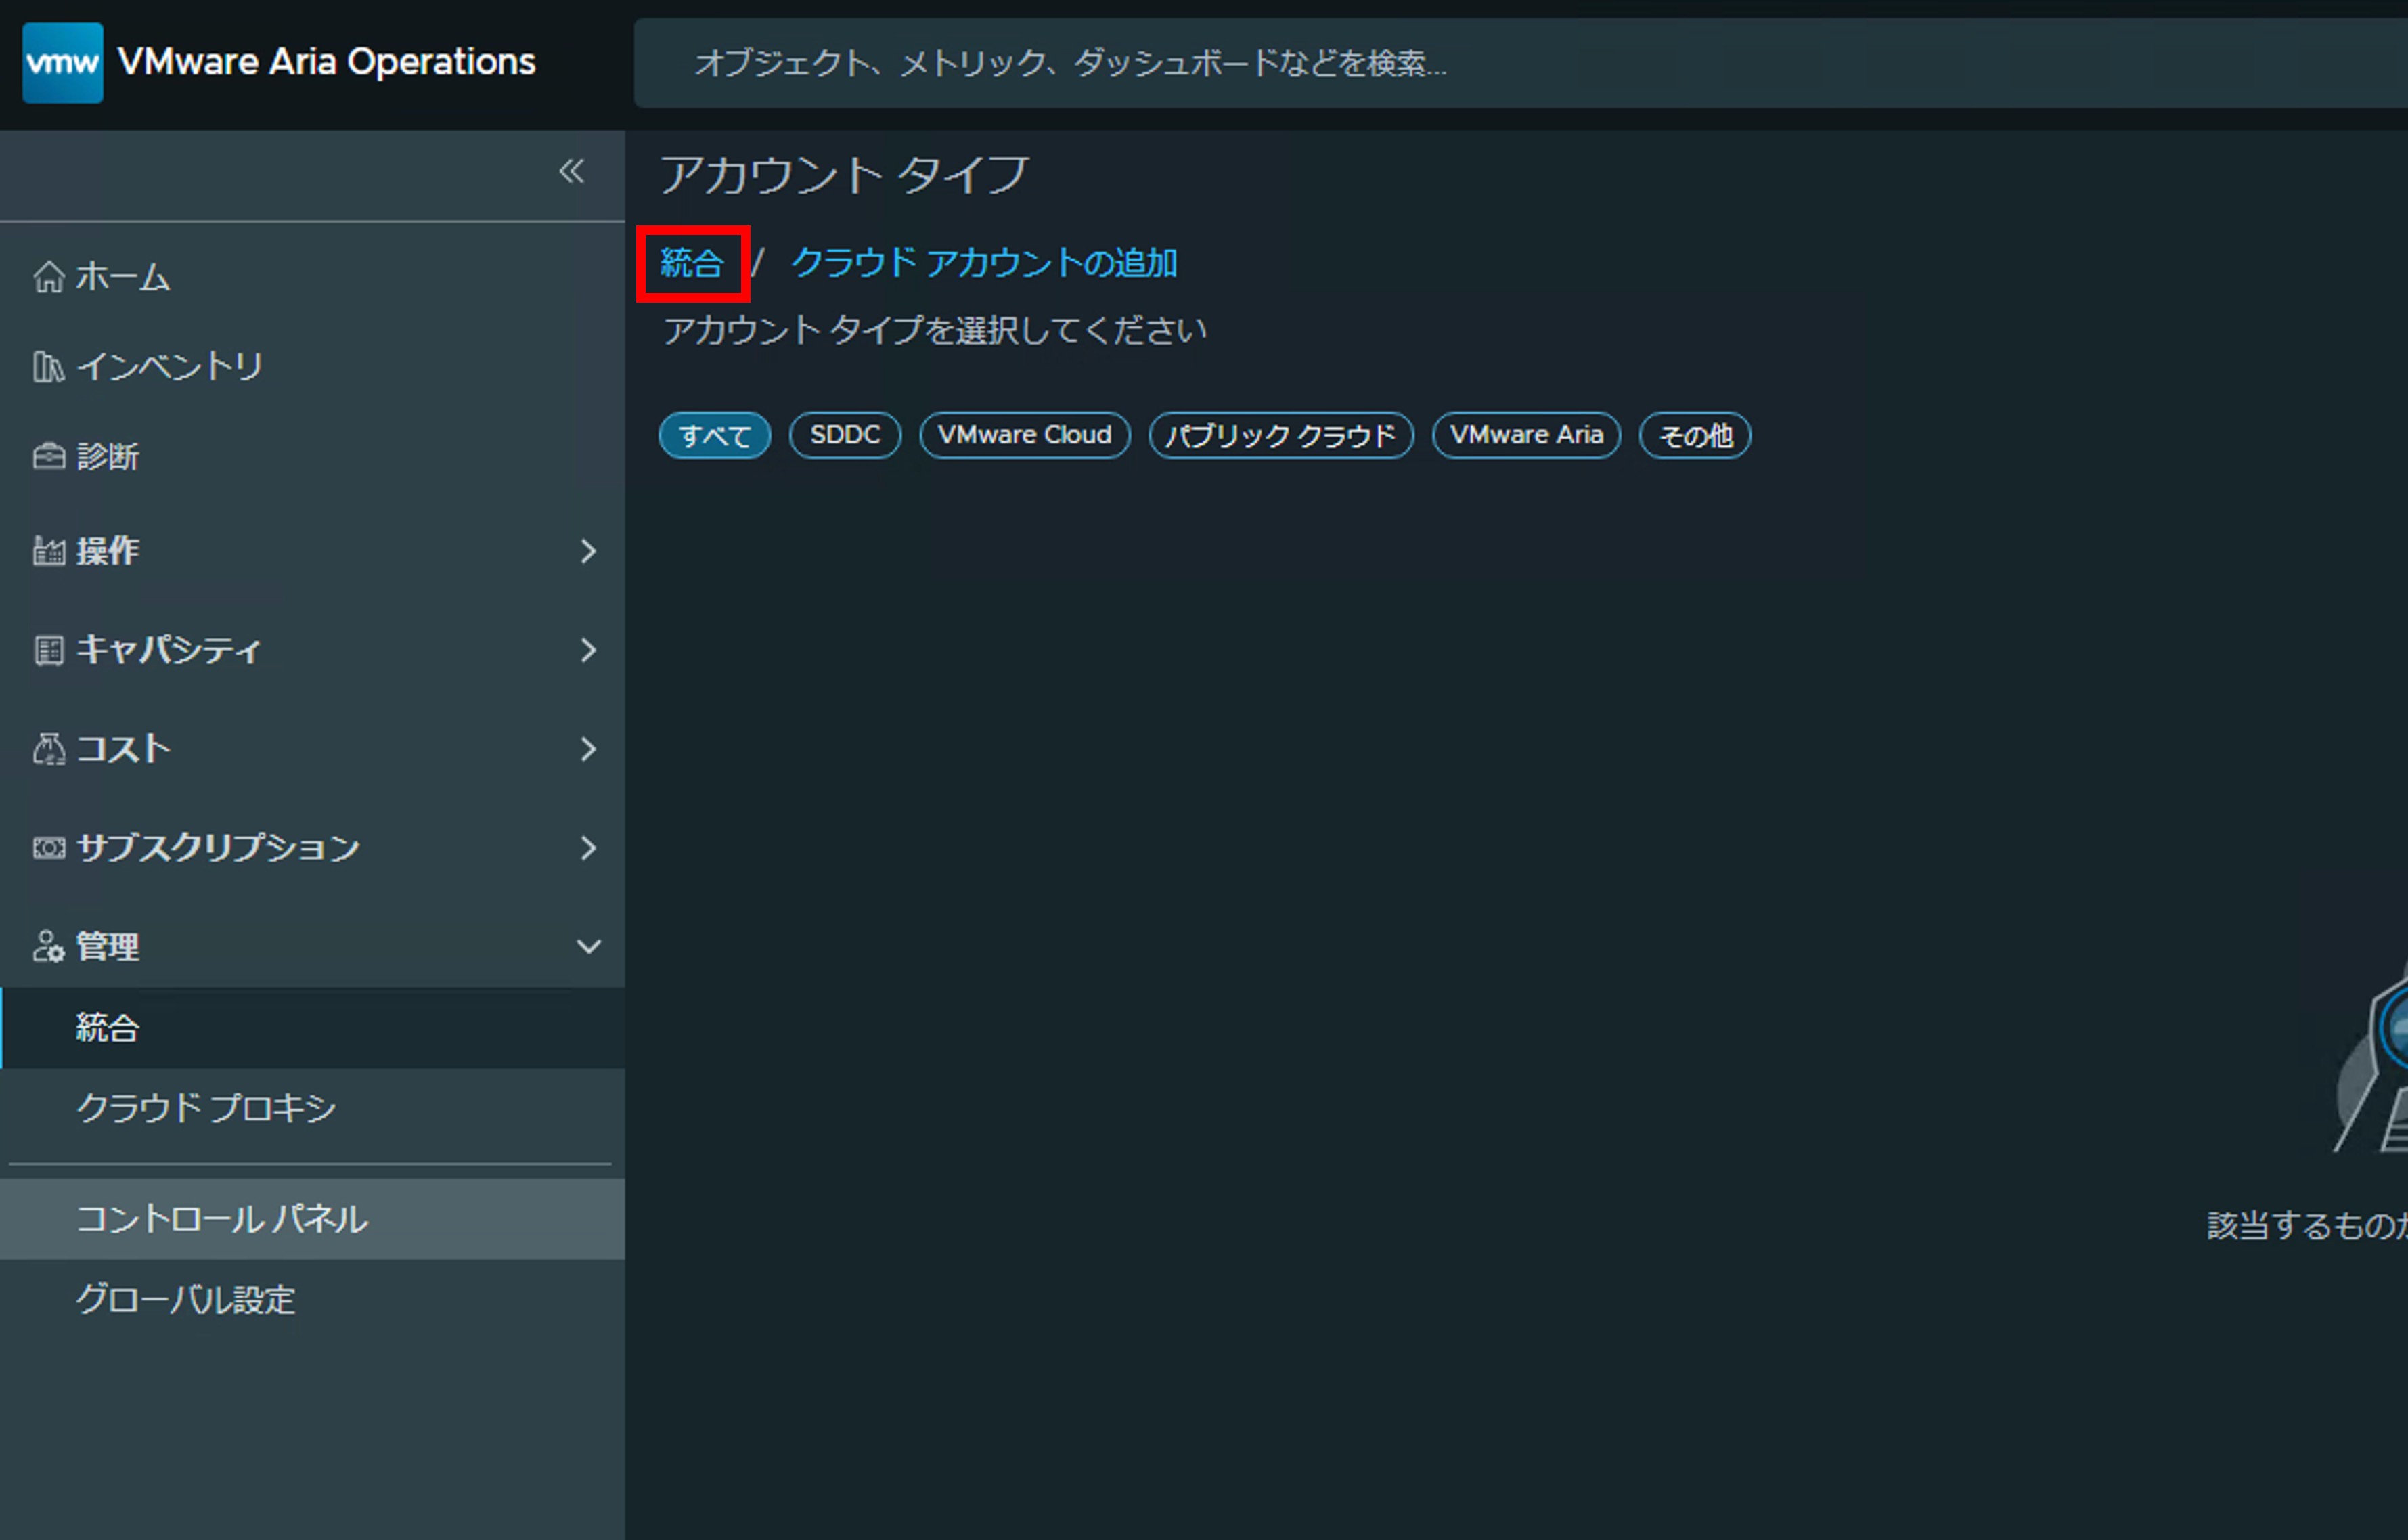Click the Operations (操作) chart icon

pos(48,551)
